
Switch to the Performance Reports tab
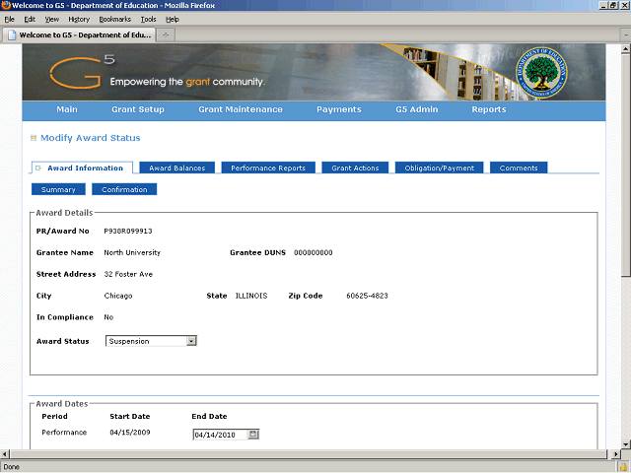coord(268,168)
